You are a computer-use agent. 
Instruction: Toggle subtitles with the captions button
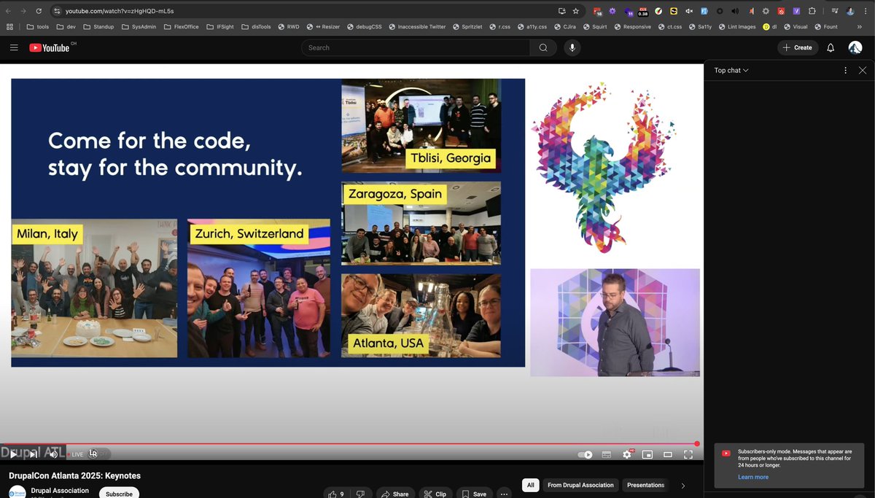[606, 454]
